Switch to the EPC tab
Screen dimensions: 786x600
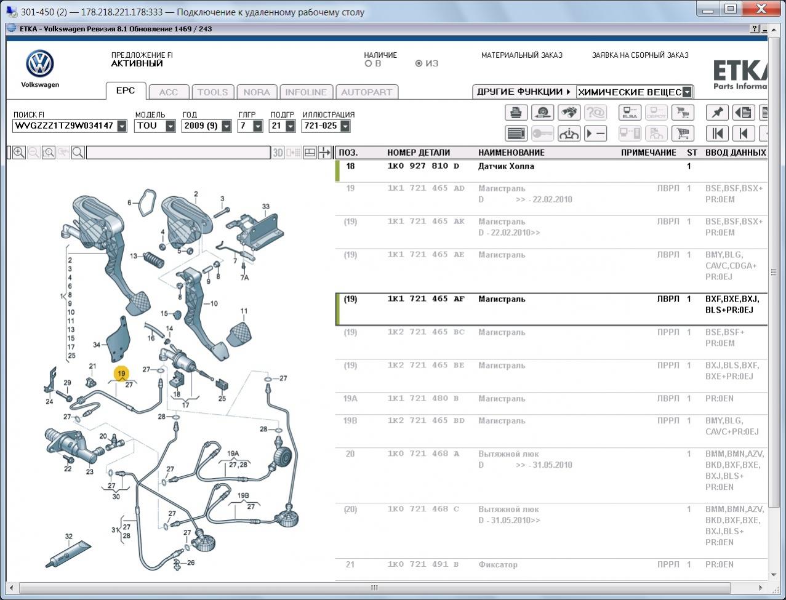point(126,90)
